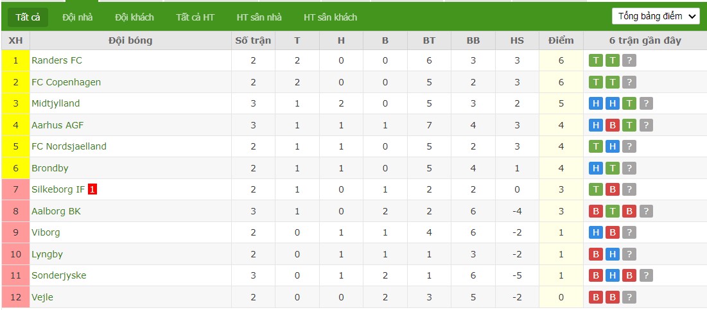
Task: Open the FC Nordsjaelland team link
Action: (x=69, y=146)
